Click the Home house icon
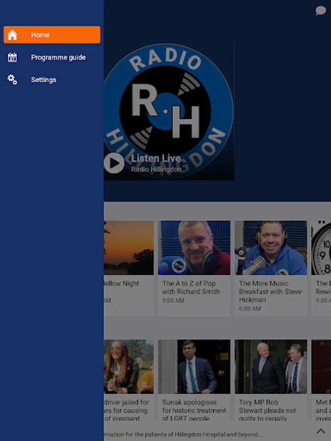331x441 pixels. [x=12, y=35]
